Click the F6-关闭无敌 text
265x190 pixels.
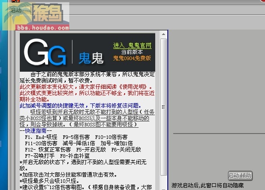(x=126, y=149)
